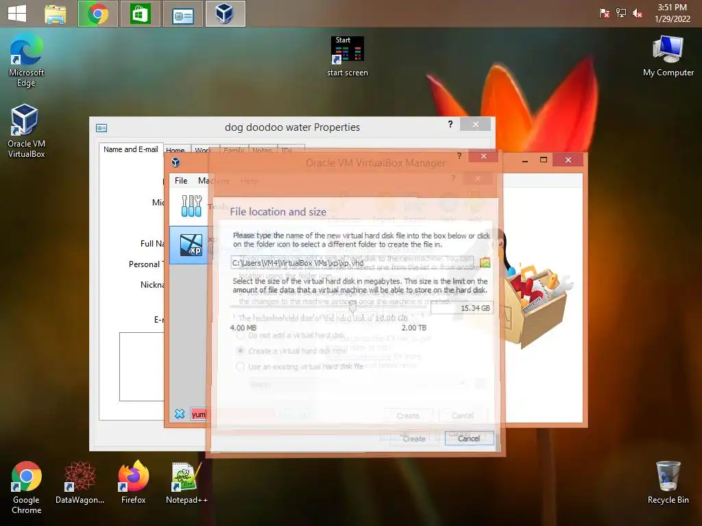
Task: Click the Create button in disk dialog
Action: click(x=413, y=439)
